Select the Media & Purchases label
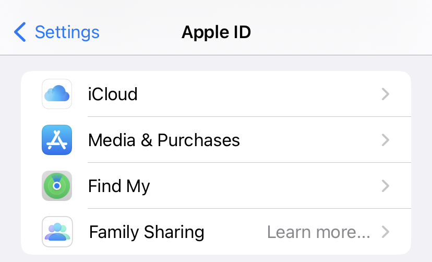The width and height of the screenshot is (432, 262). (164, 140)
